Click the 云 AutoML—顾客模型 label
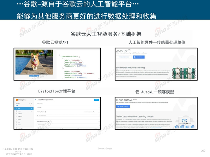This screenshot has height=157, width=210. 155,92
